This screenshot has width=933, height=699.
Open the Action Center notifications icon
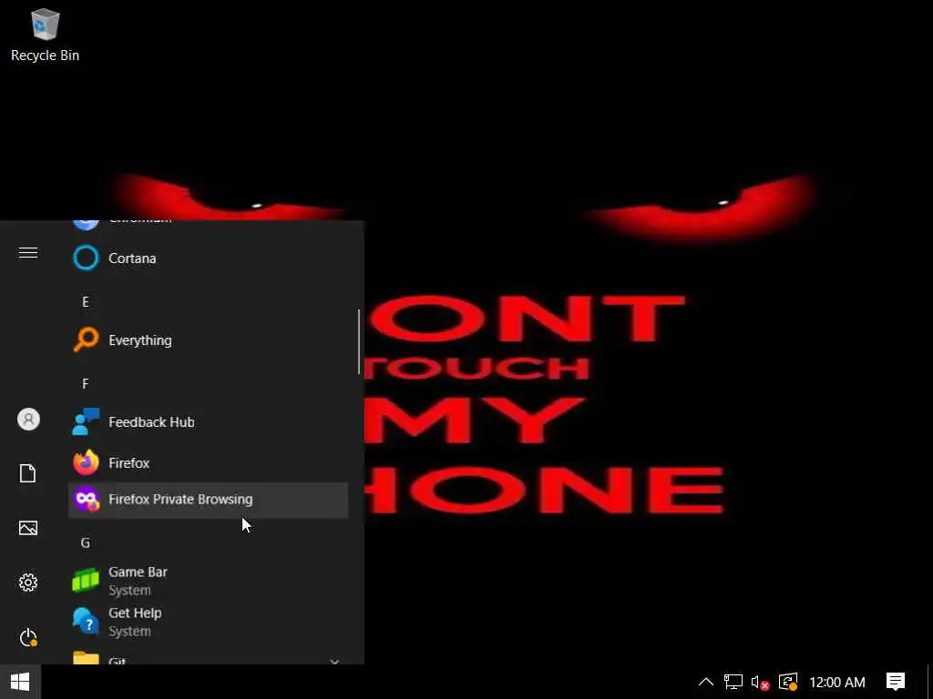pyautogui.click(x=896, y=682)
